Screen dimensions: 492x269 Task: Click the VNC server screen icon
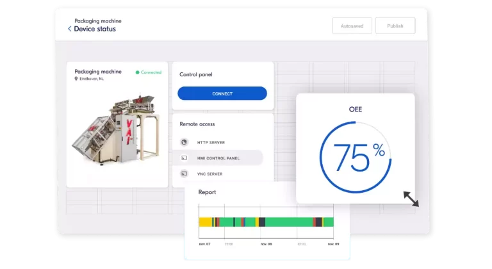click(x=184, y=174)
